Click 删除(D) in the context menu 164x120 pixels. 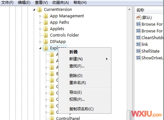pyautogui.click(x=90, y=76)
